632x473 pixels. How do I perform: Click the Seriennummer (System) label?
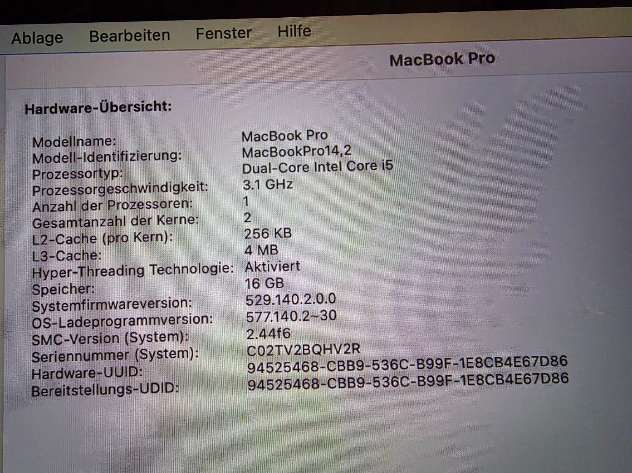[115, 355]
